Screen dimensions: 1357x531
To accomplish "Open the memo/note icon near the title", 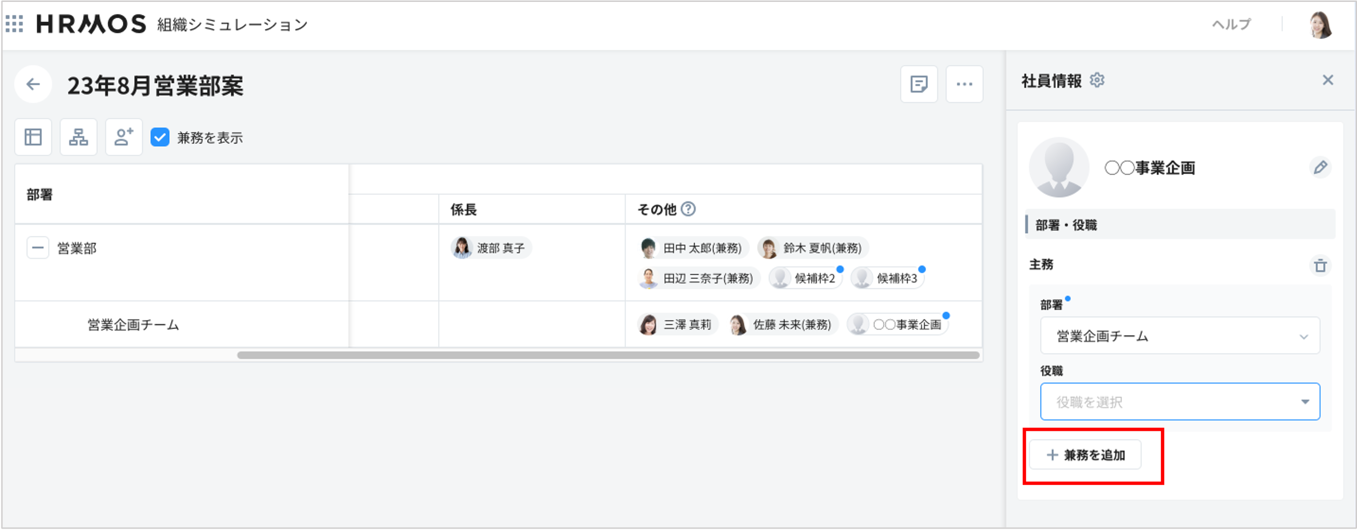I will click(918, 84).
